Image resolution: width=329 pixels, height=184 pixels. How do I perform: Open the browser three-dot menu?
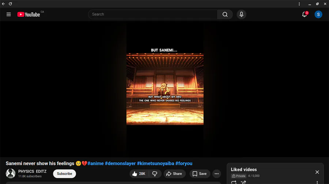pos(299,4)
